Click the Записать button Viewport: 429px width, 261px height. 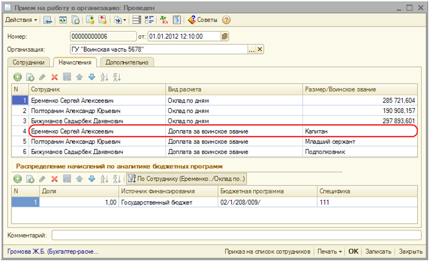click(379, 251)
